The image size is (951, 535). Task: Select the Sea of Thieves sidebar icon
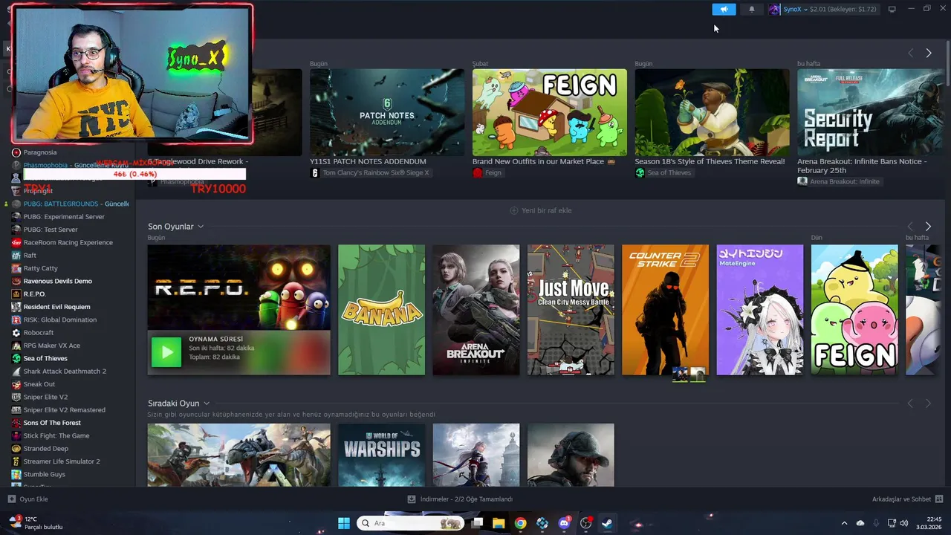pyautogui.click(x=16, y=358)
